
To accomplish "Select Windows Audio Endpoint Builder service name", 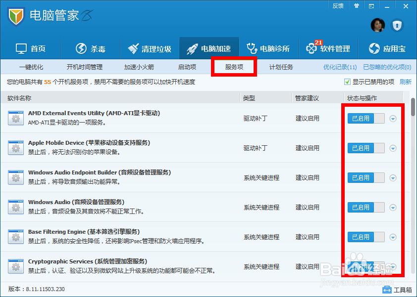I will pyautogui.click(x=100, y=172).
